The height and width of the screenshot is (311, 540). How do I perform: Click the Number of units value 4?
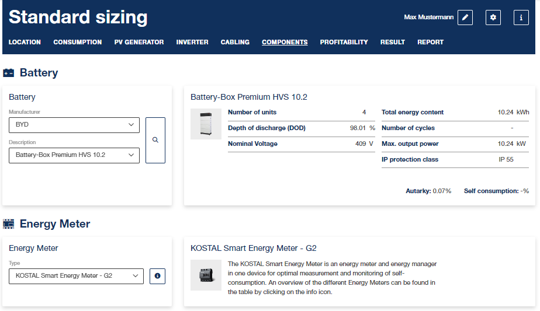(364, 112)
